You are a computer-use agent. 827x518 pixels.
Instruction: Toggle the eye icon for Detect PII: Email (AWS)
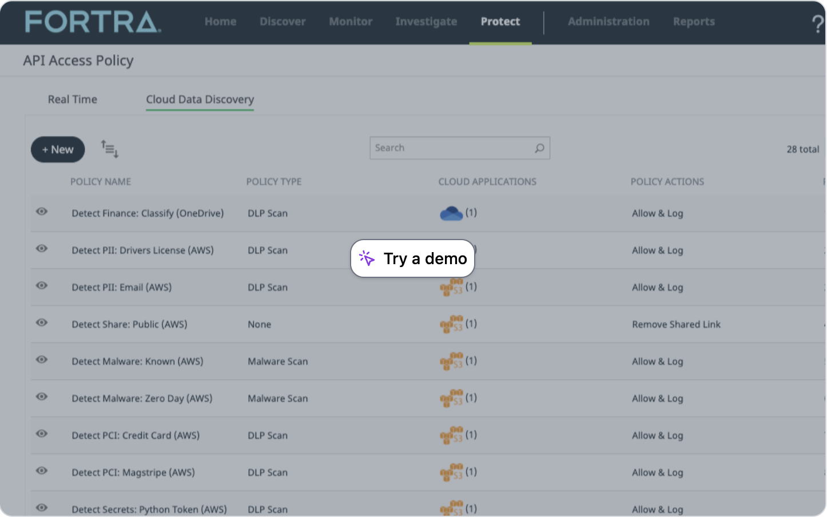click(42, 285)
